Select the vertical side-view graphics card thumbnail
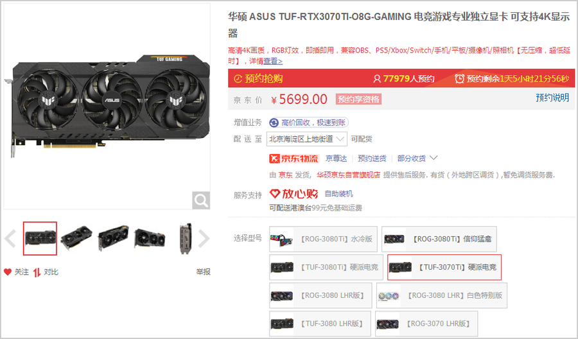This screenshot has height=339, width=578. (186, 238)
